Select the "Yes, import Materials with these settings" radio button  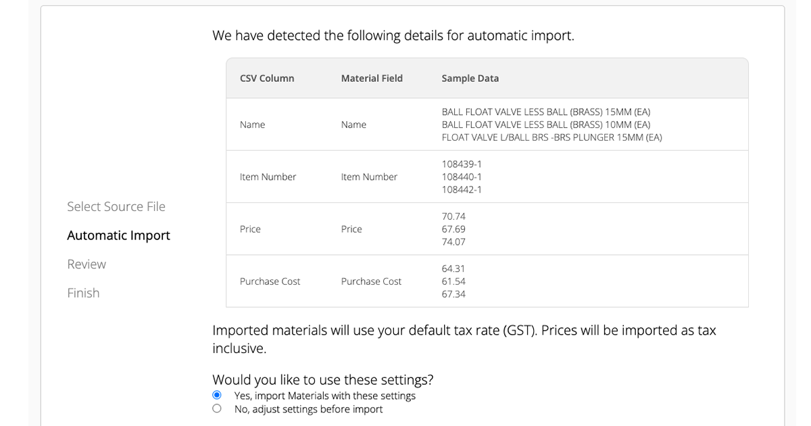click(217, 395)
